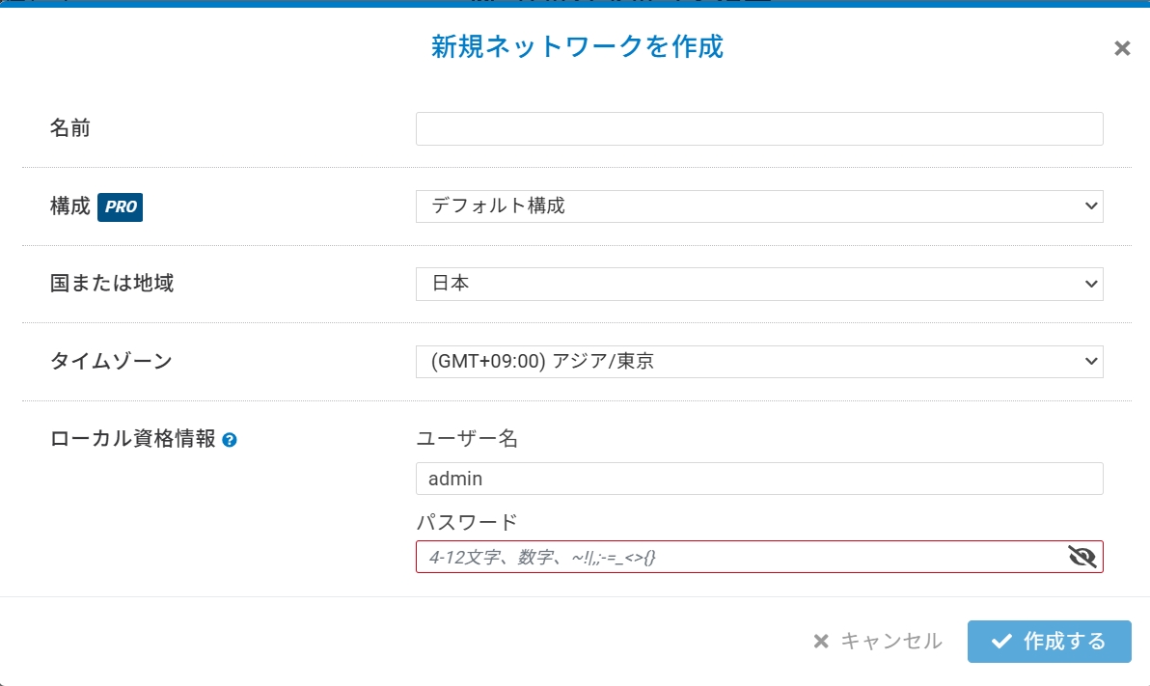
Task: Click the パスワード label above the field
Action: pos(467,522)
